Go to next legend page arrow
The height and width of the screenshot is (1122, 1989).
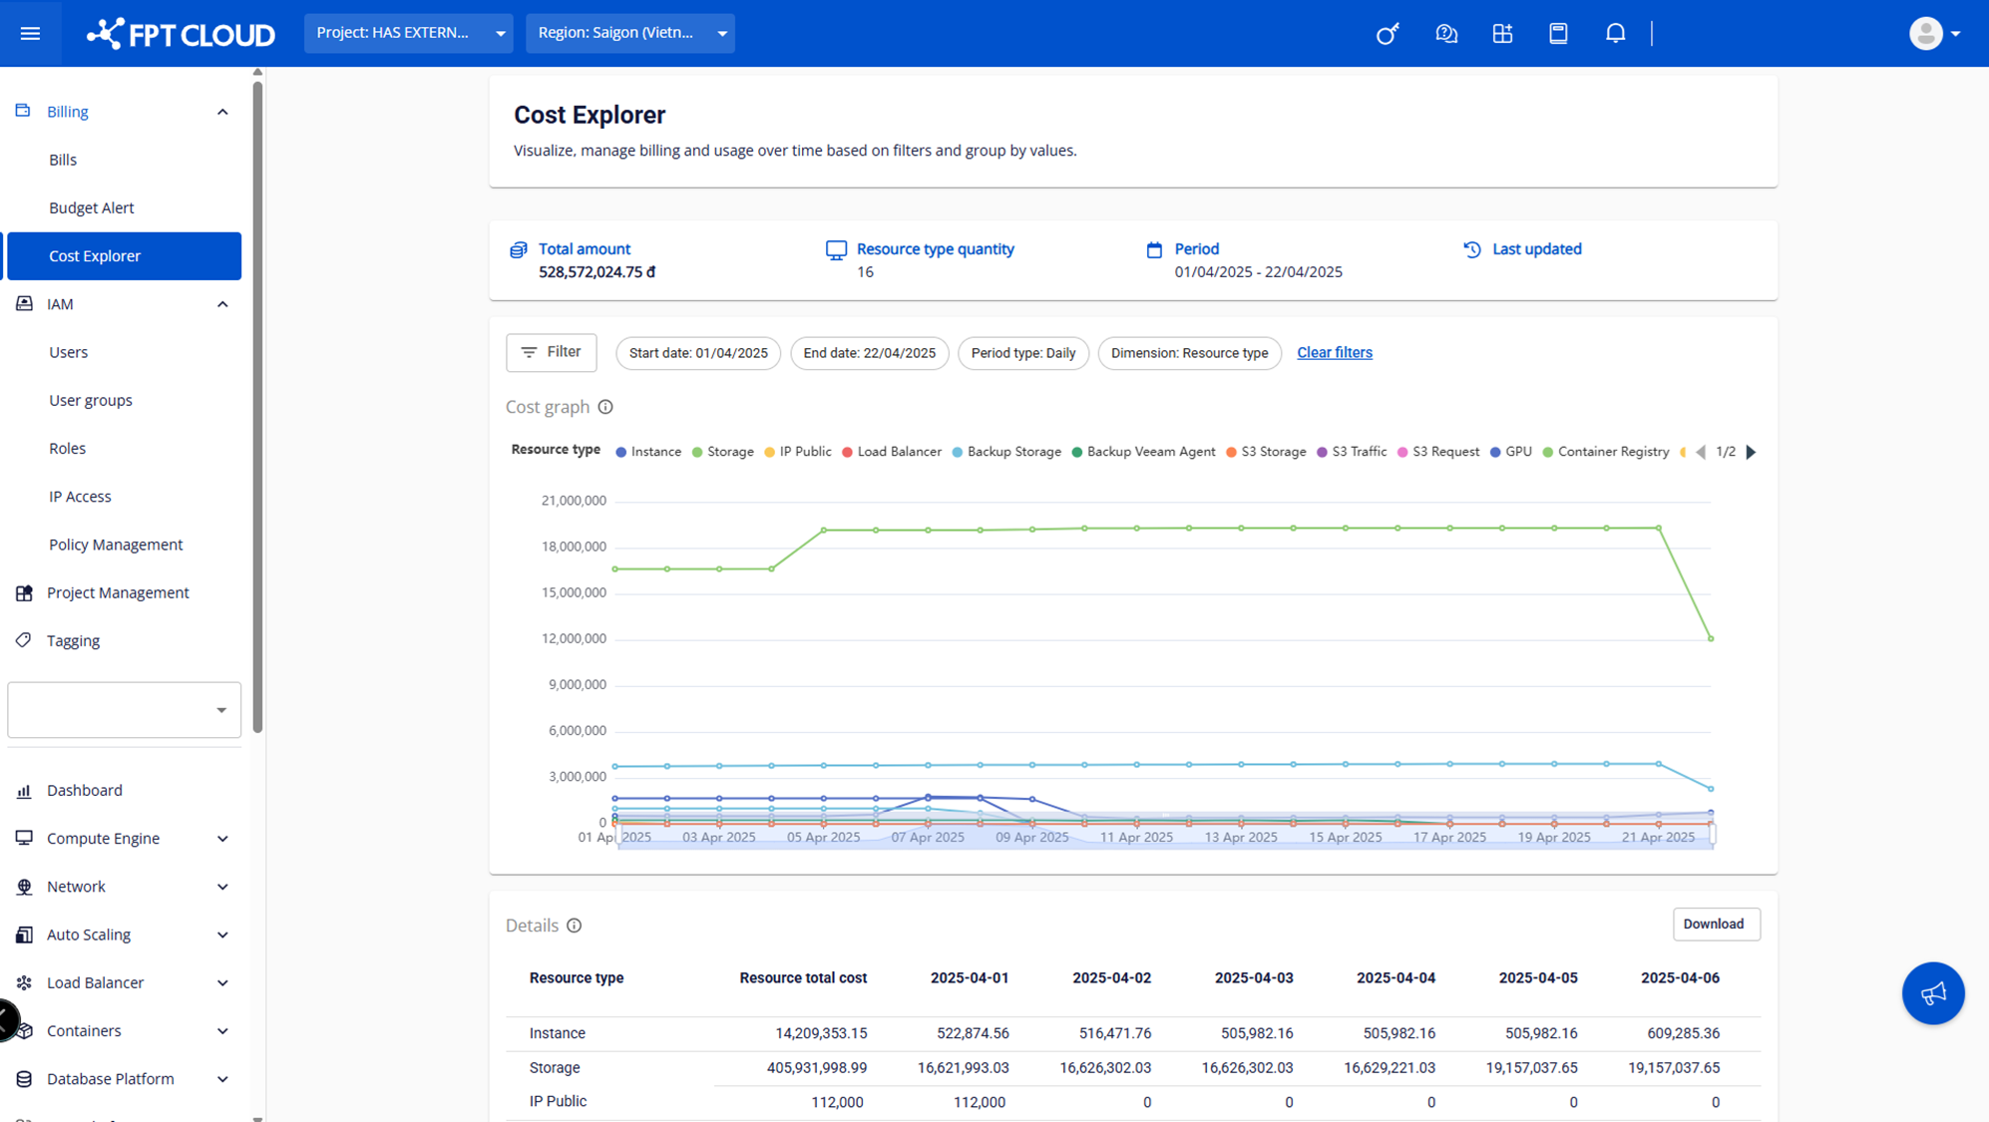(x=1751, y=452)
